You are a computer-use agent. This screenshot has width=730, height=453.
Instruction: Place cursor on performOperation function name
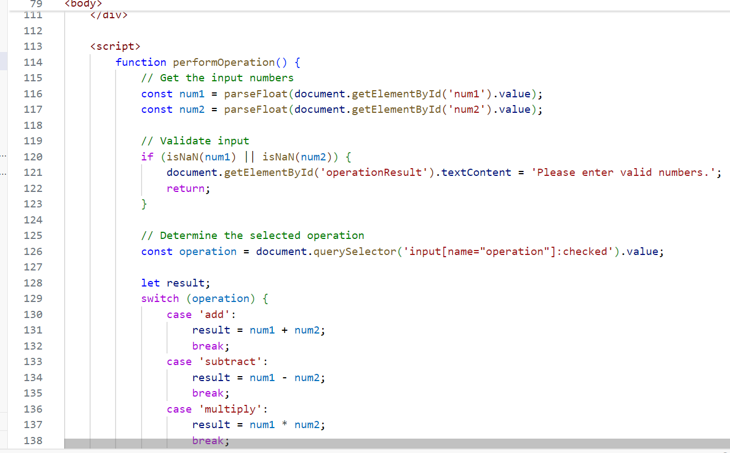click(224, 62)
